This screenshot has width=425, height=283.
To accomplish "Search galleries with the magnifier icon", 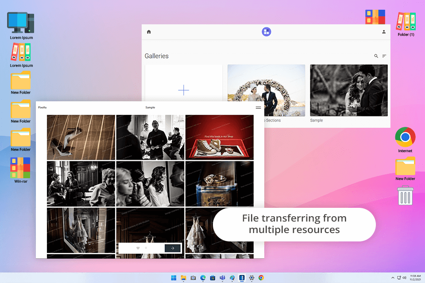I will click(x=376, y=56).
